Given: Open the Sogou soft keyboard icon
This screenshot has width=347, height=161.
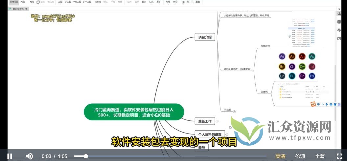Looking at the screenshot, I should [331, 104].
